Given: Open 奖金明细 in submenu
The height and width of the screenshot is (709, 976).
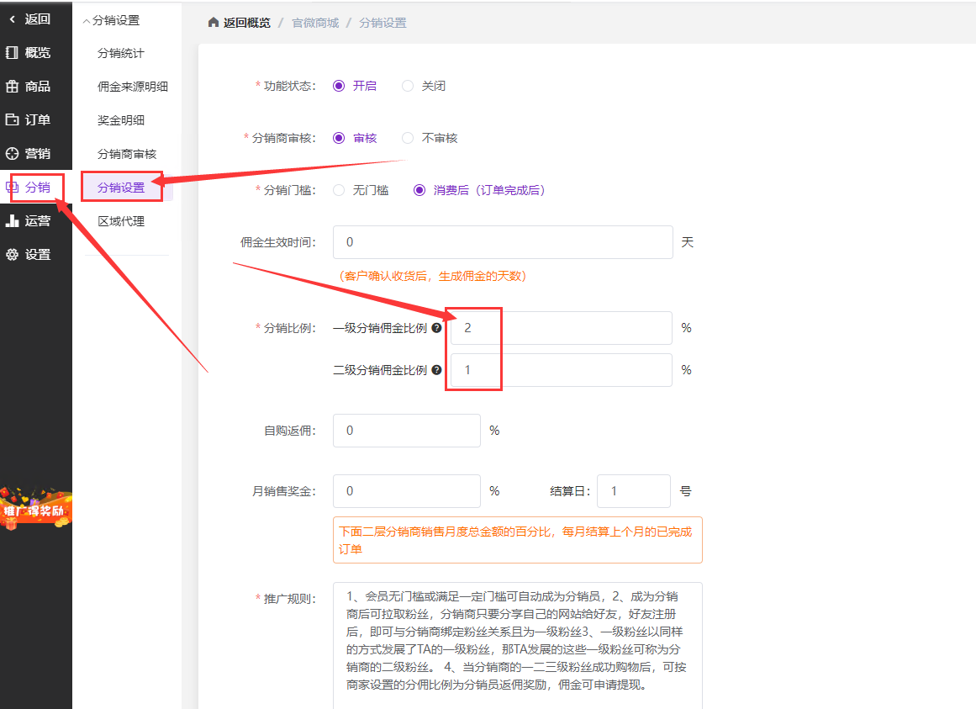Looking at the screenshot, I should [x=121, y=120].
